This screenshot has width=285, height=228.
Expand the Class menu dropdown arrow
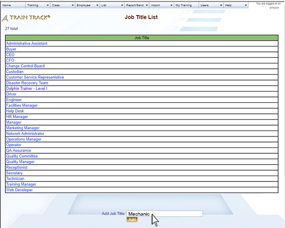[72, 5]
